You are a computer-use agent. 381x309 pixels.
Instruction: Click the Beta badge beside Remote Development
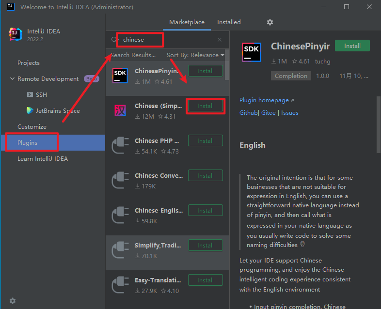coord(92,79)
